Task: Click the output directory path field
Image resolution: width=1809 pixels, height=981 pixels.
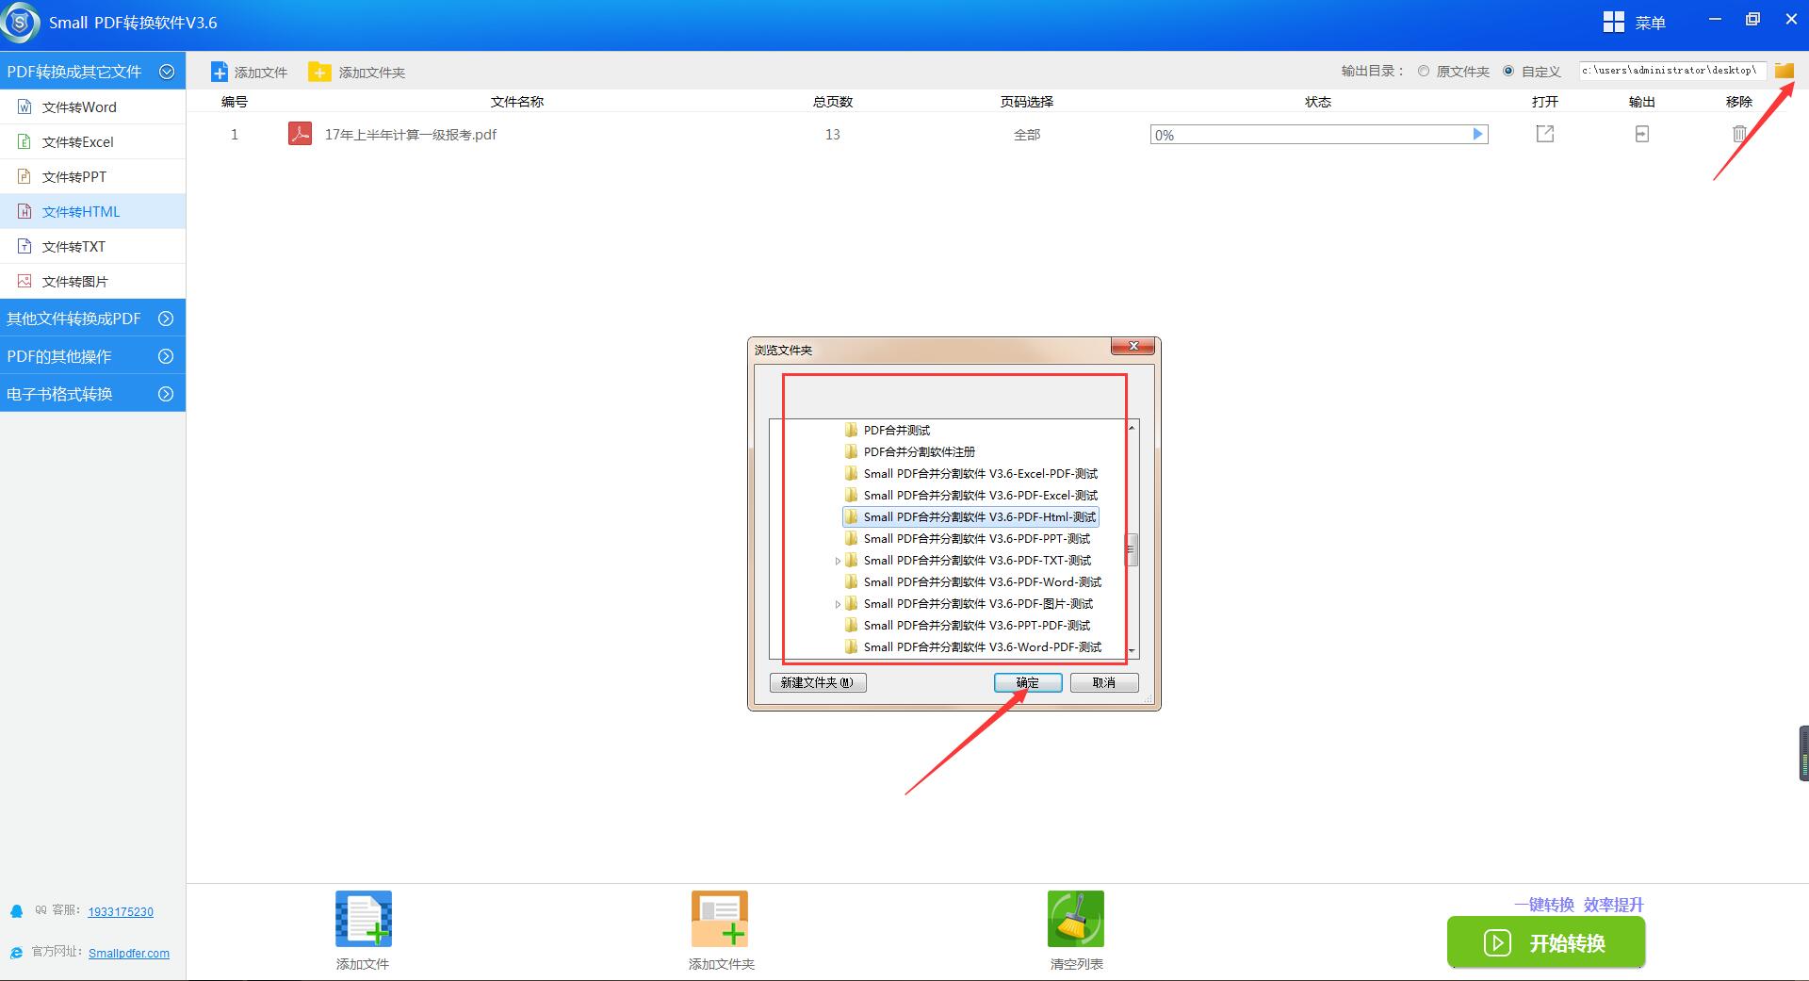Action: pos(1672,71)
